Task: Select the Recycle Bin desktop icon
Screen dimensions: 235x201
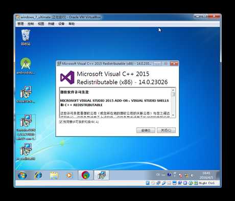Action: [x=26, y=37]
